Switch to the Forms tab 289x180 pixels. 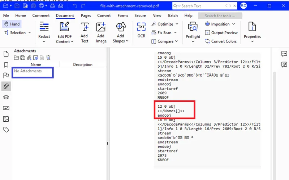click(x=123, y=15)
